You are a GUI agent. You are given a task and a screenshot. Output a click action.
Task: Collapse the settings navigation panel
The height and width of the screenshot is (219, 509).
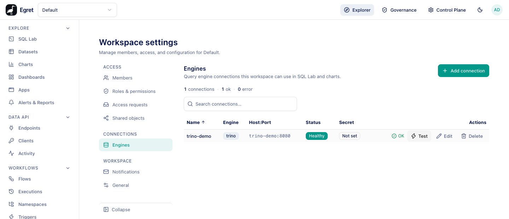pos(136,209)
